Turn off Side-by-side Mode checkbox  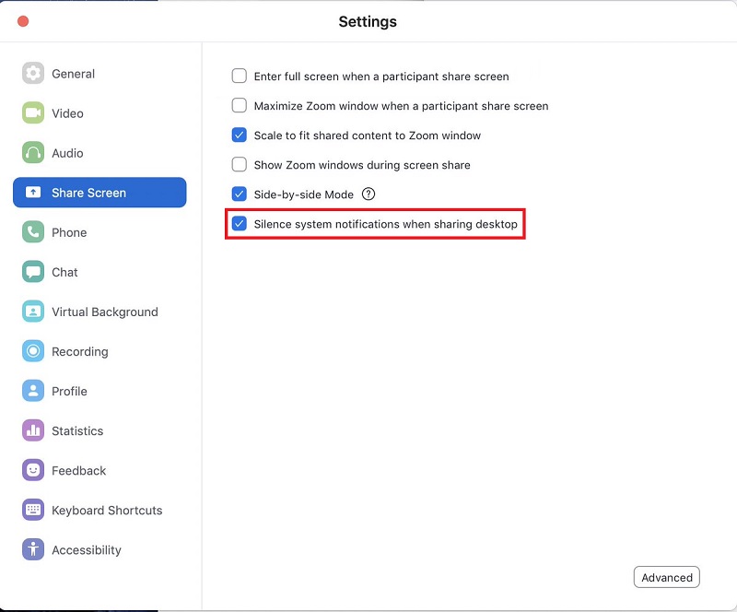coord(240,194)
